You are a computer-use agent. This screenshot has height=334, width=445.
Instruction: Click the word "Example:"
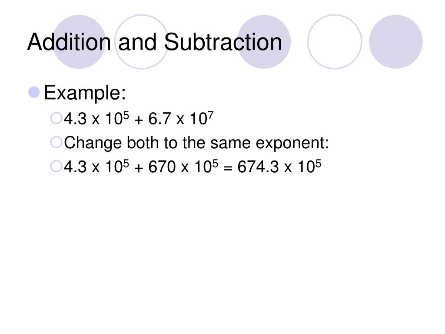[x=85, y=93]
